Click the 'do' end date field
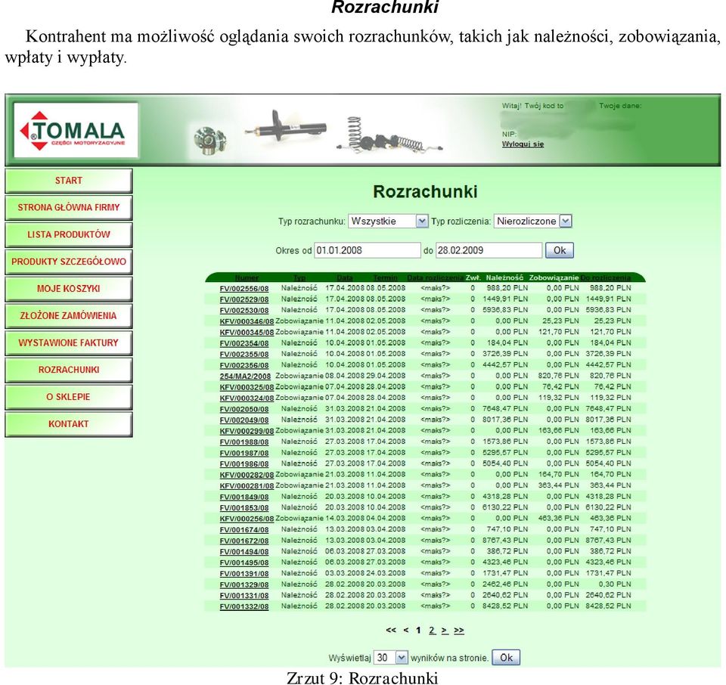Screen dimensions: 726x685 pyautogui.click(x=489, y=250)
